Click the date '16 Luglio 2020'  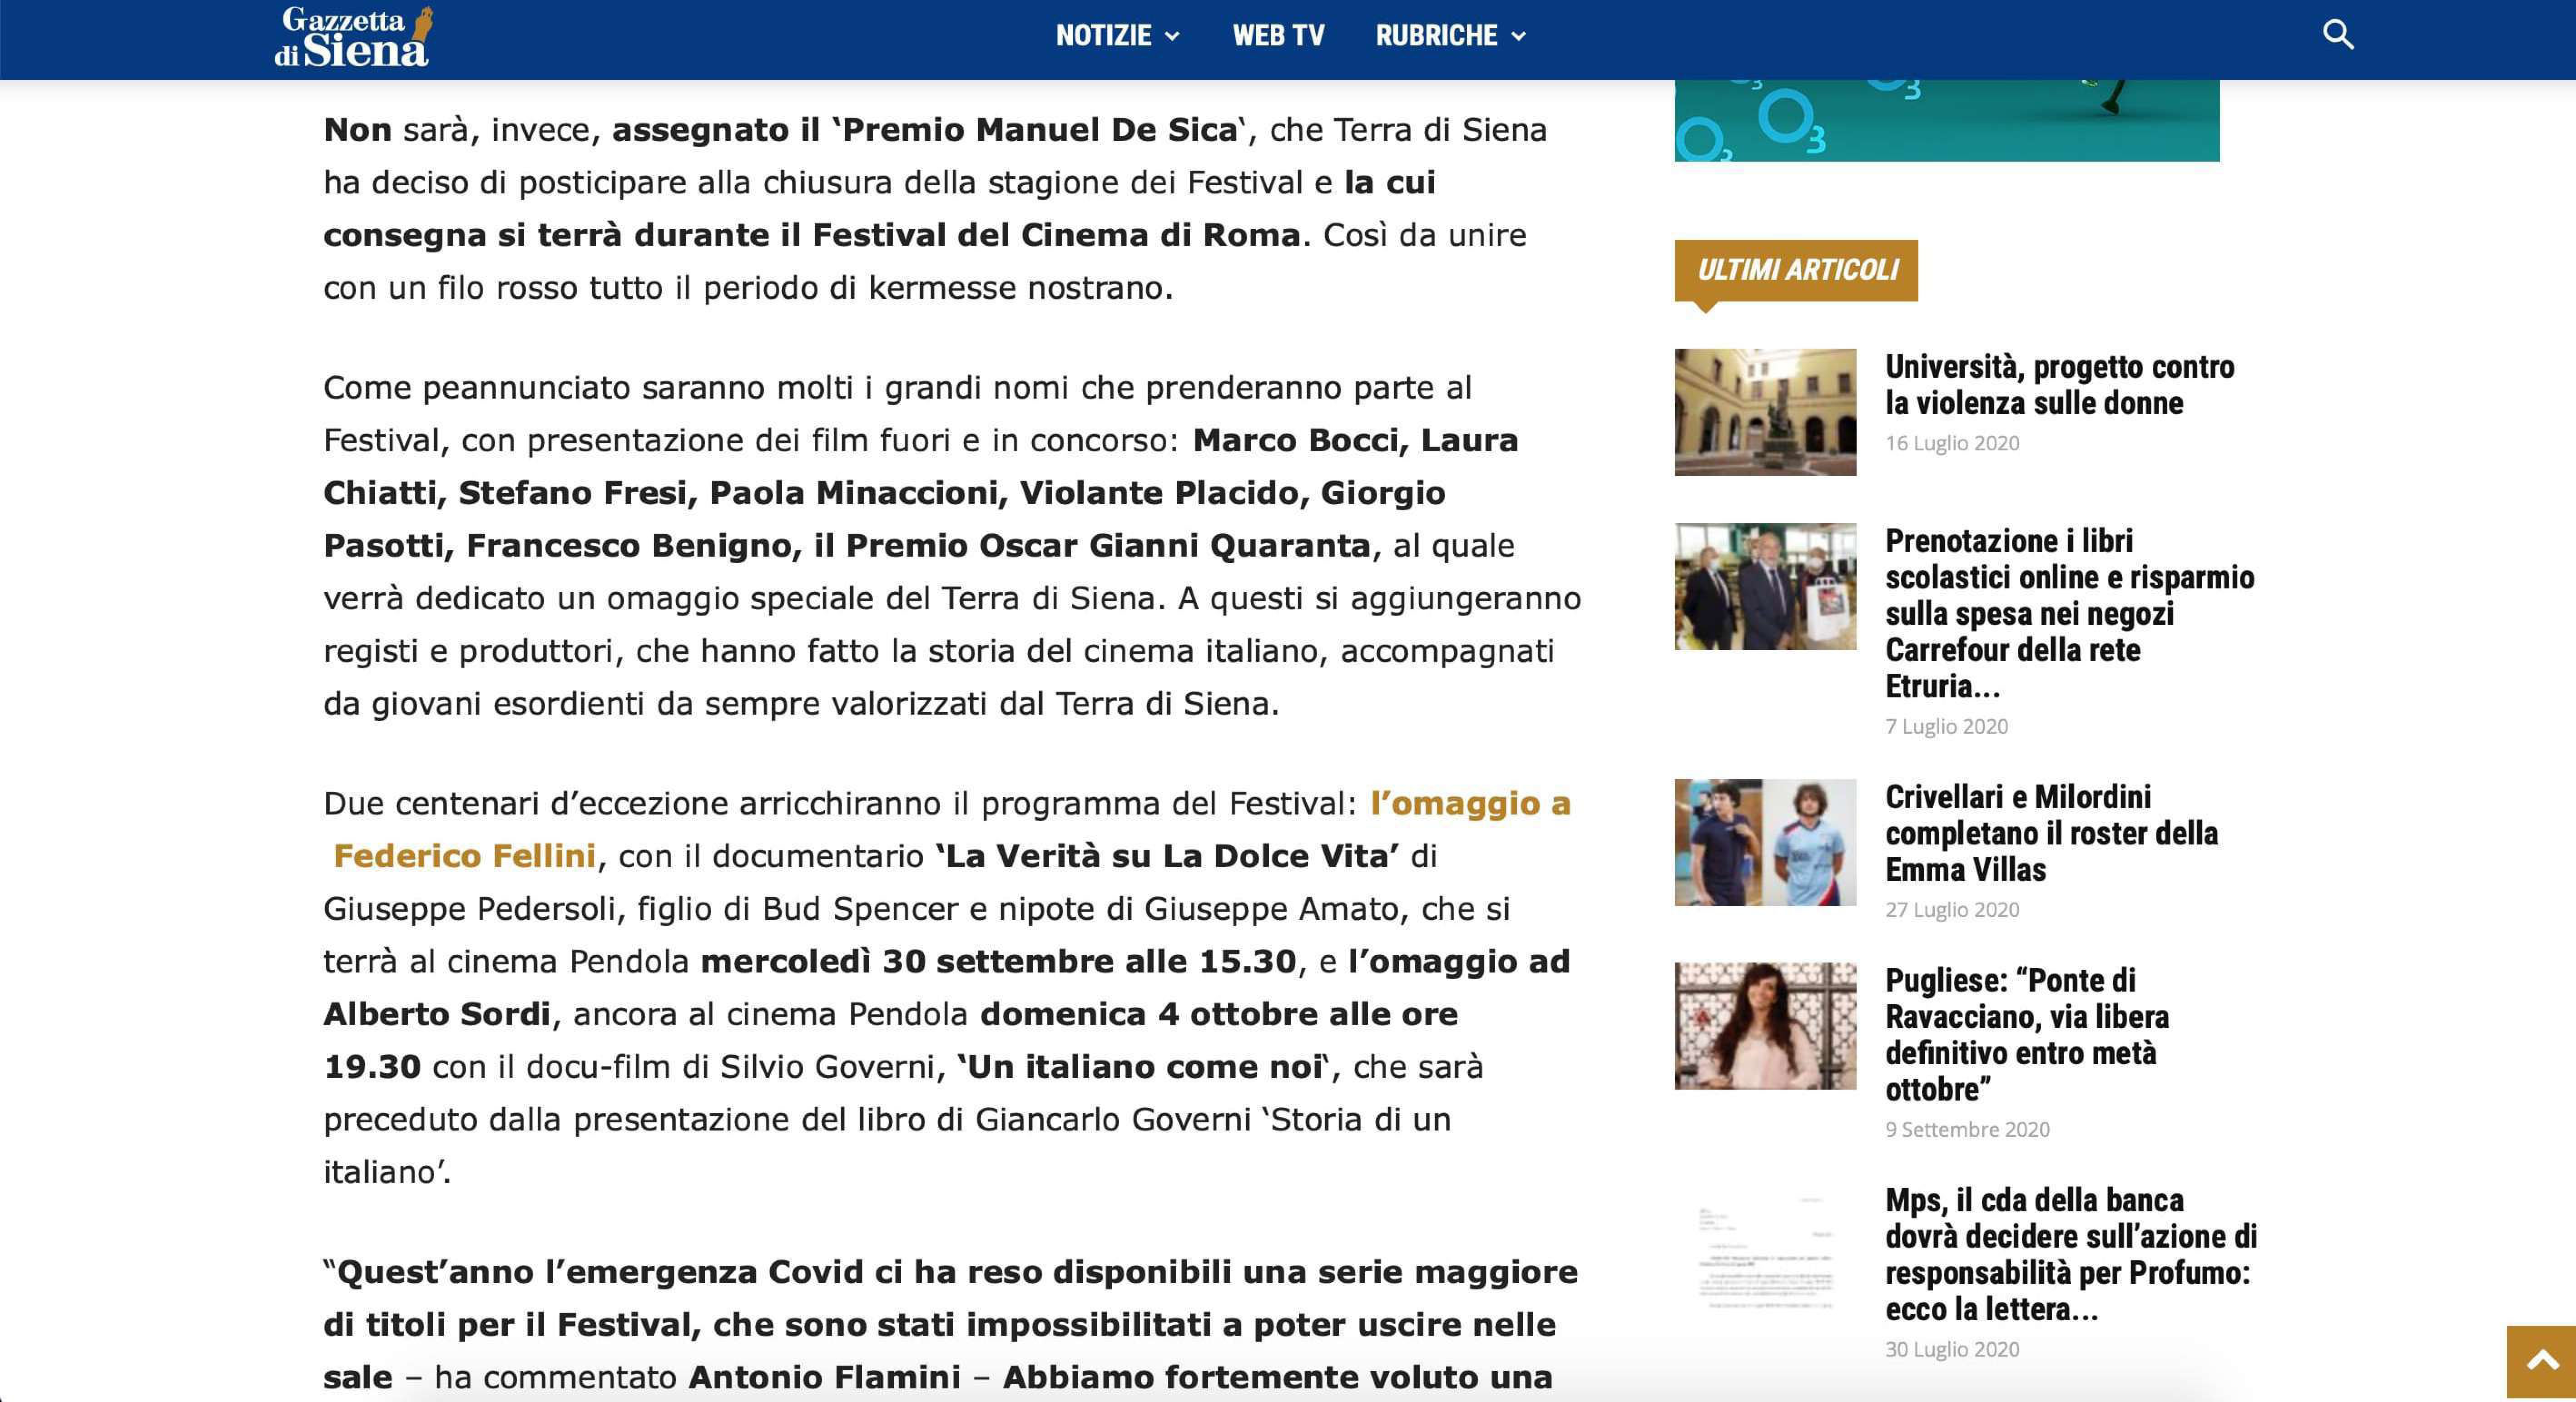pos(1952,443)
